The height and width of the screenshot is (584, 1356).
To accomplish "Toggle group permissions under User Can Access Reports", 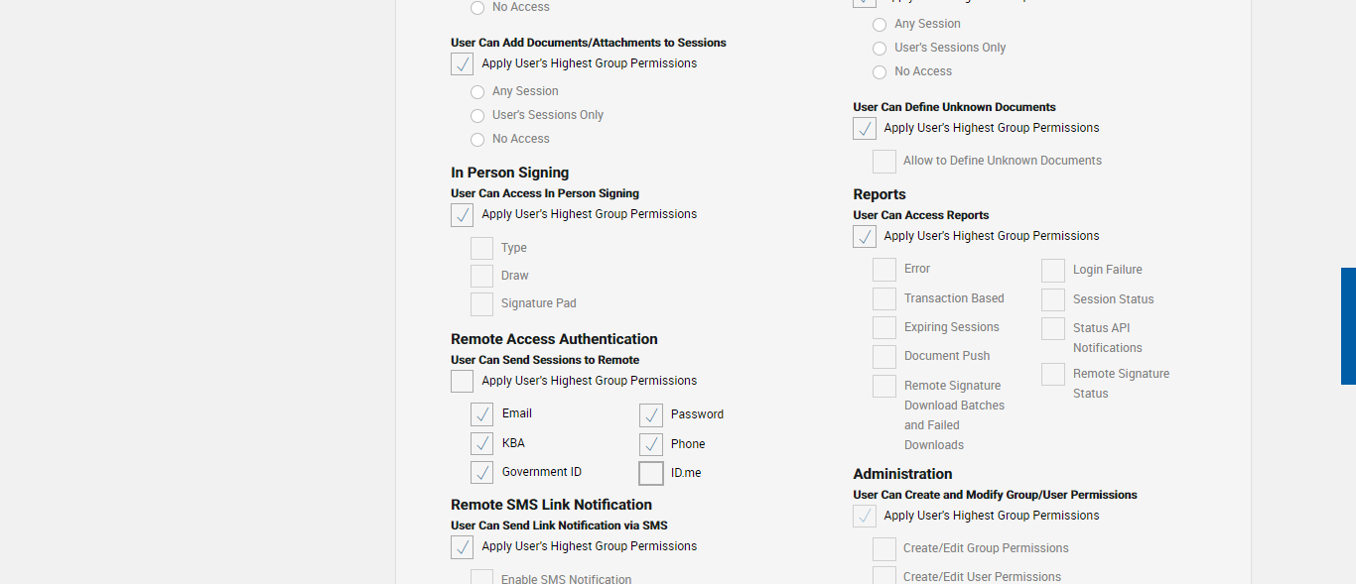I will (x=865, y=237).
